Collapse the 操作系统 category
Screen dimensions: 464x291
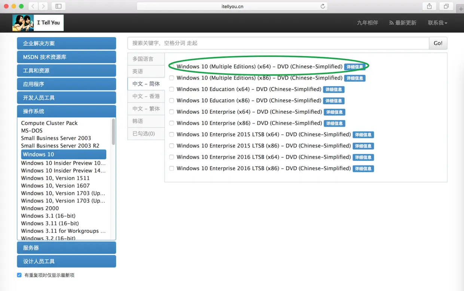pyautogui.click(x=67, y=111)
